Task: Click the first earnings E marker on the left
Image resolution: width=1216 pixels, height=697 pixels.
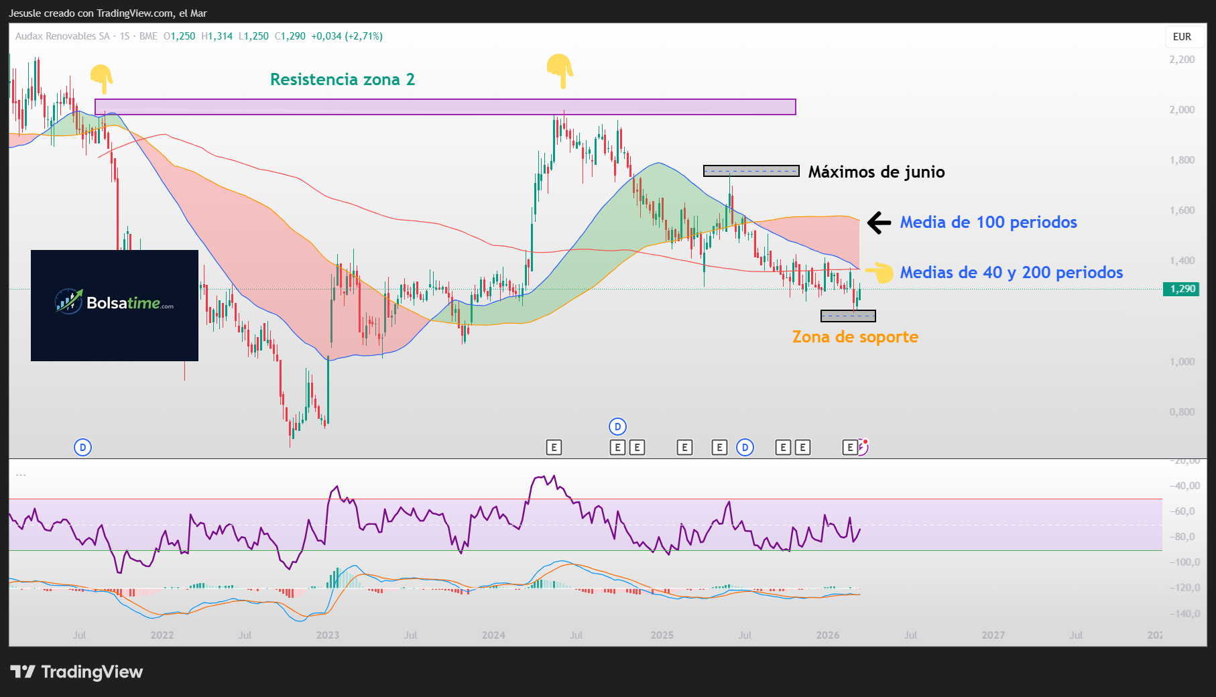Action: [554, 447]
